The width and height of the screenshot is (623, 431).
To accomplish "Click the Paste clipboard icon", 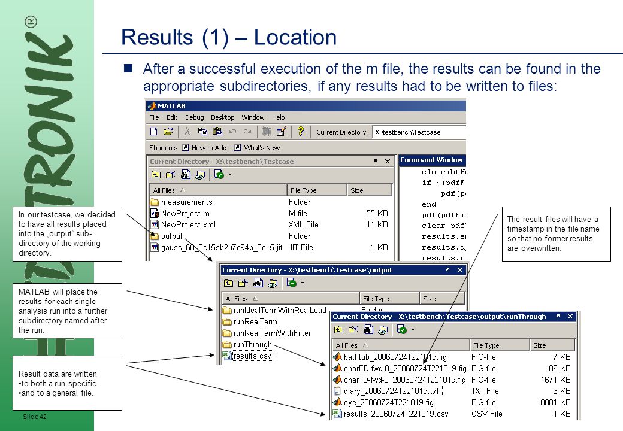I will coord(217,132).
